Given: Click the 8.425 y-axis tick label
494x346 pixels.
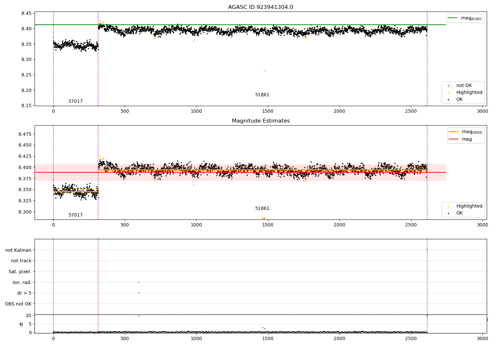Looking at the screenshot, I should click(25, 156).
